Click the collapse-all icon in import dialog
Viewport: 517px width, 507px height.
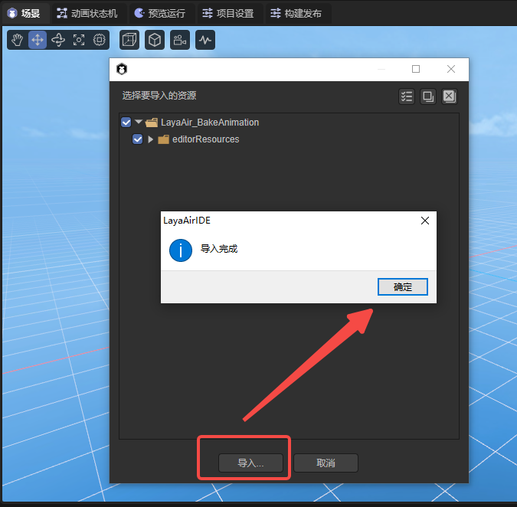(428, 96)
